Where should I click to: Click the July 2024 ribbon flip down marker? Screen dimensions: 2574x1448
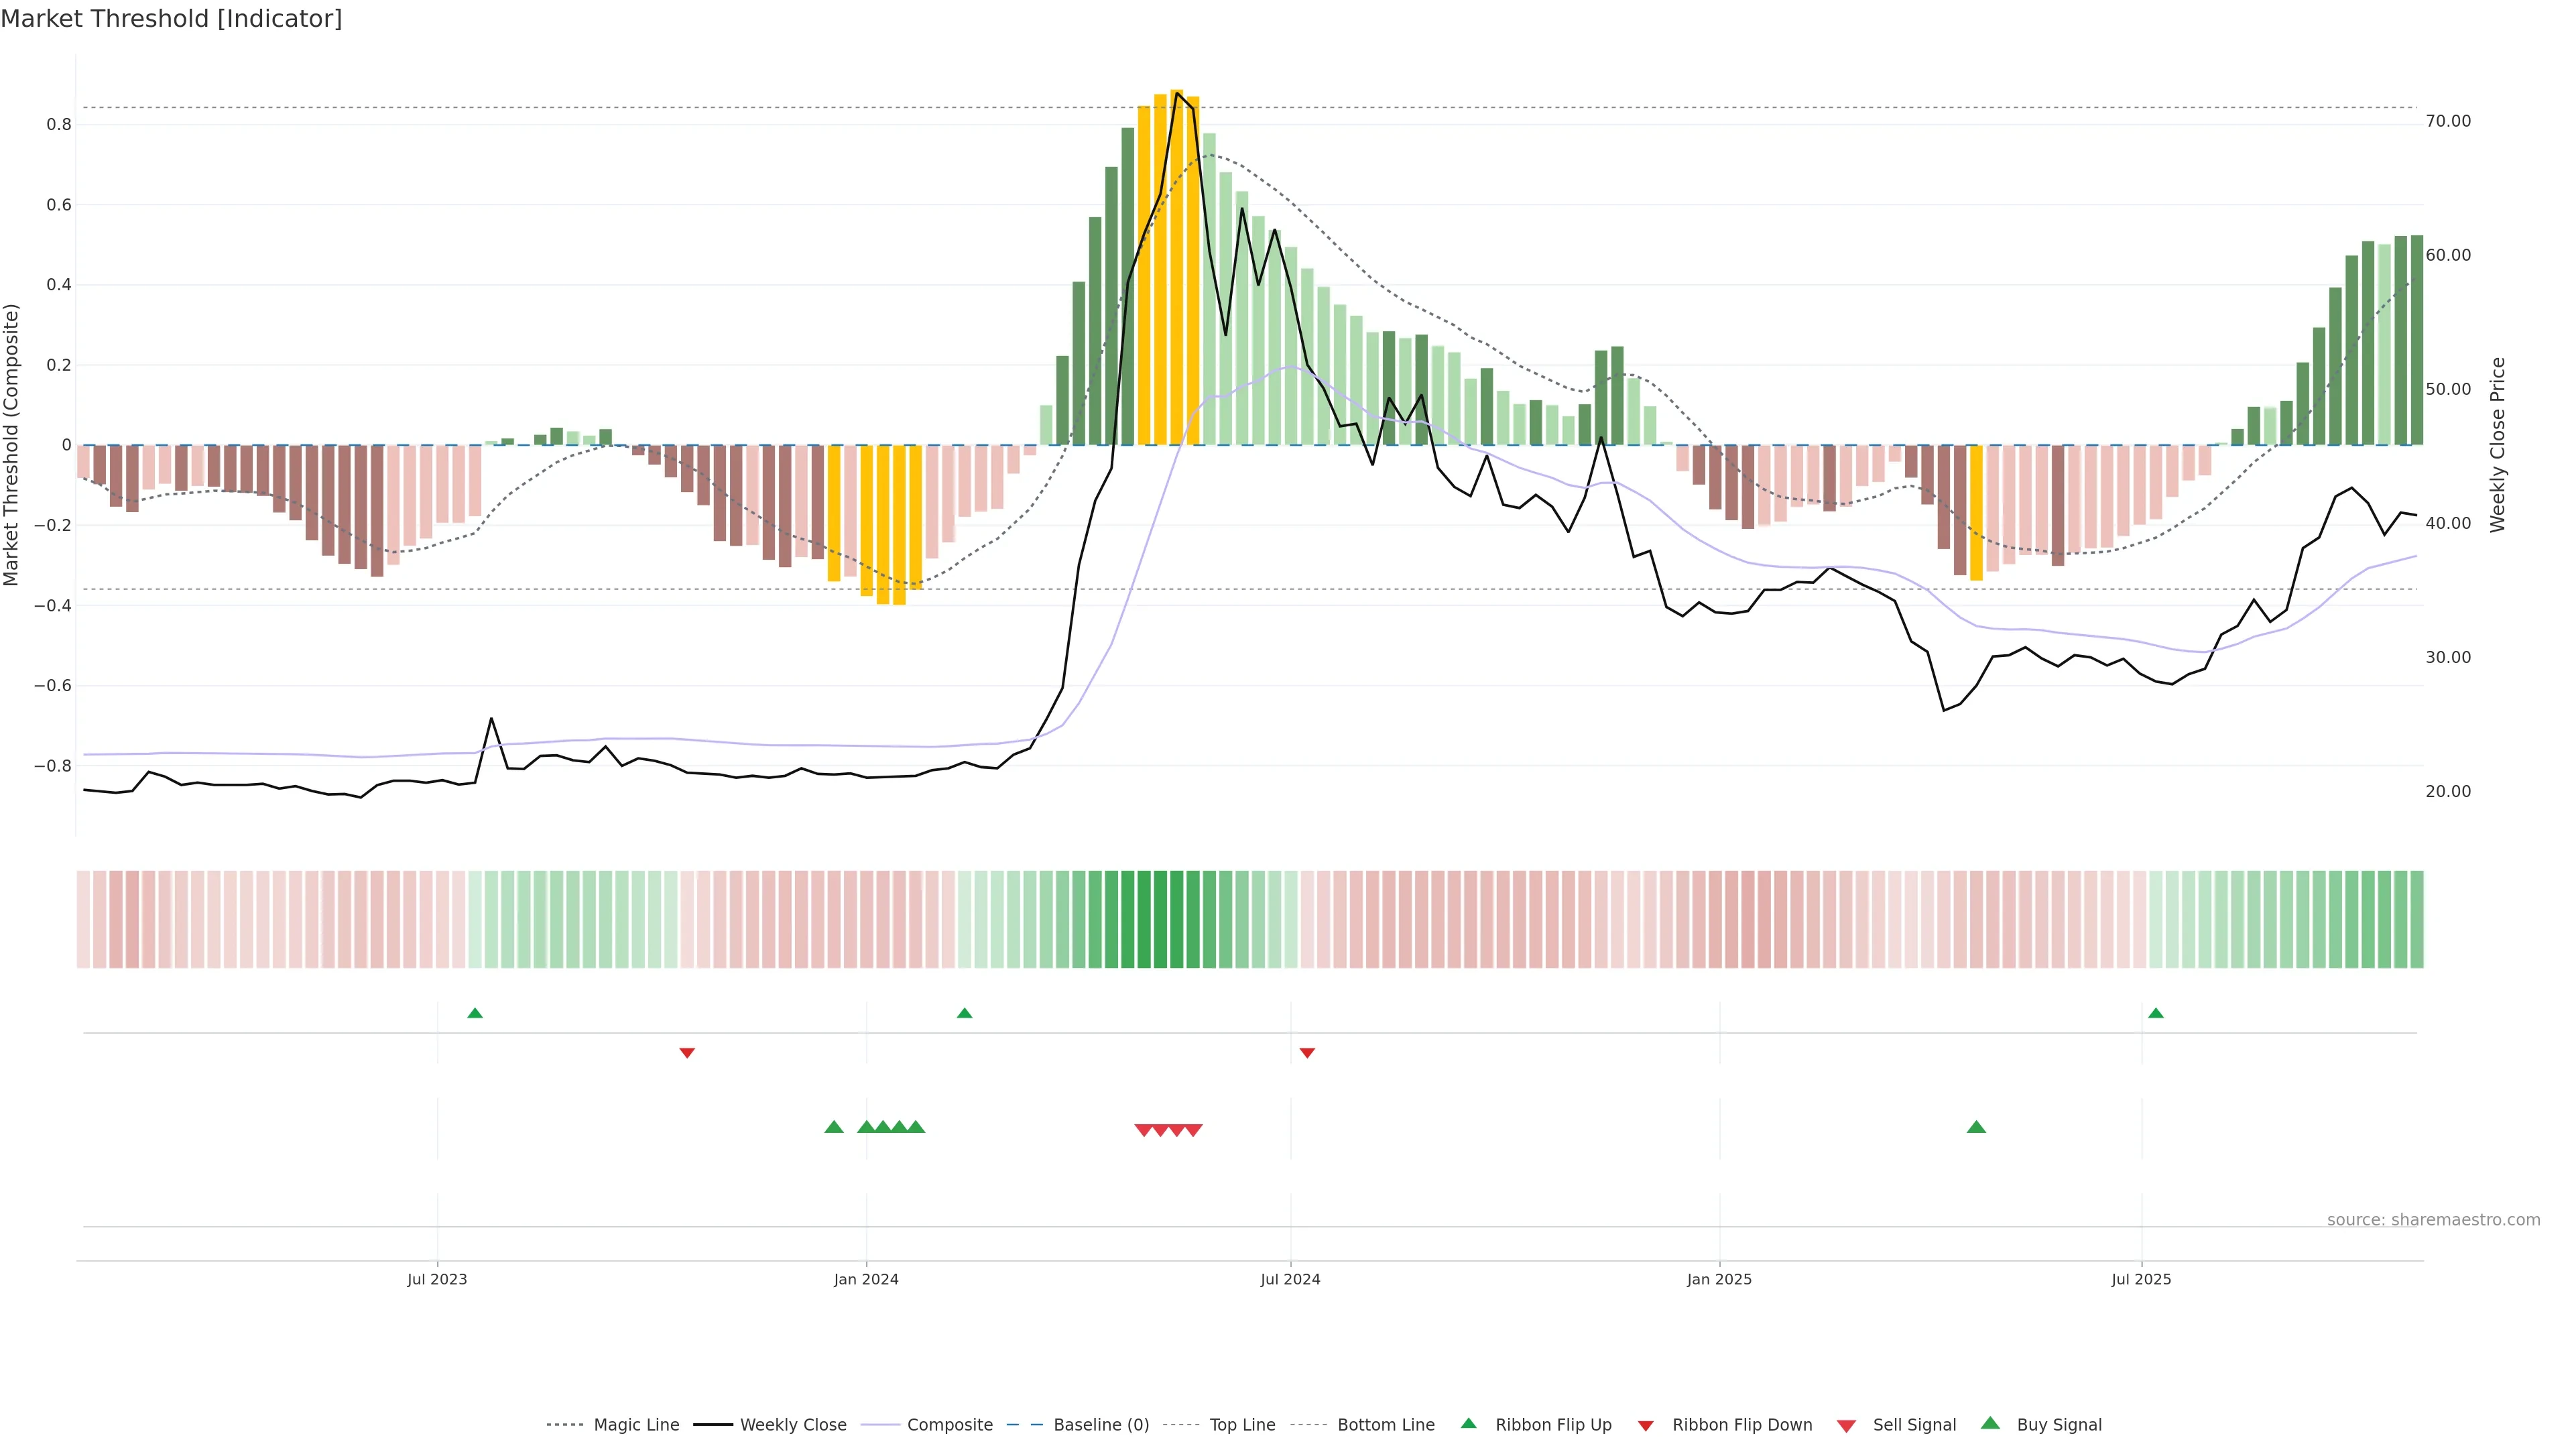[x=1307, y=1052]
